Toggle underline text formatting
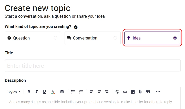This screenshot has height=109, width=185. click(x=44, y=92)
